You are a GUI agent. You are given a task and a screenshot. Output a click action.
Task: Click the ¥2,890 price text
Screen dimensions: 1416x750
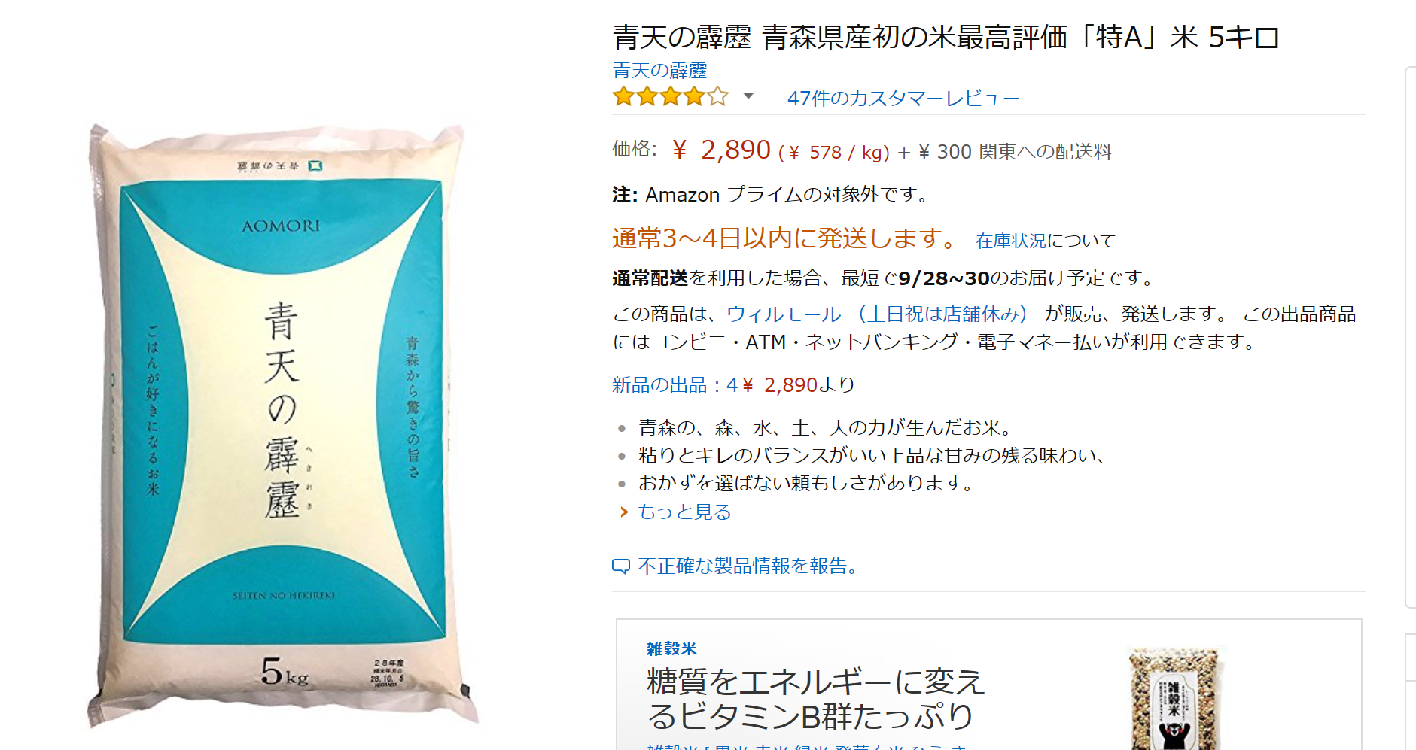click(721, 150)
